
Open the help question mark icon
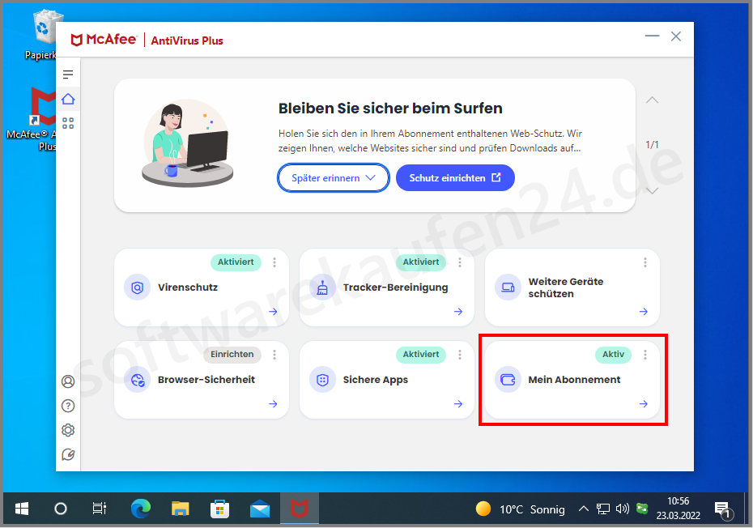[68, 405]
